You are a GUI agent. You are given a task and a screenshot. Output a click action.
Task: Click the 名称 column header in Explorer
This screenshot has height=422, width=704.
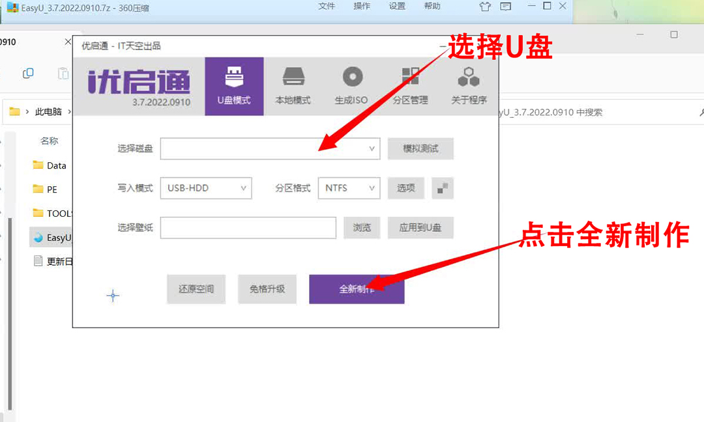point(50,141)
